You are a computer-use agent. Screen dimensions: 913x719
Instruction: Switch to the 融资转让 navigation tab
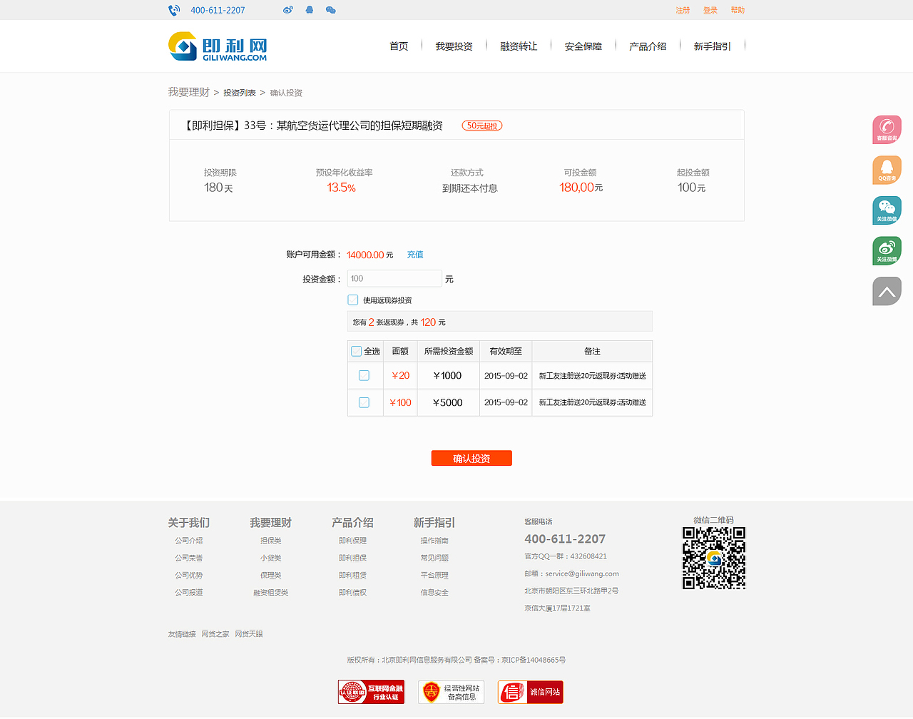tap(519, 46)
